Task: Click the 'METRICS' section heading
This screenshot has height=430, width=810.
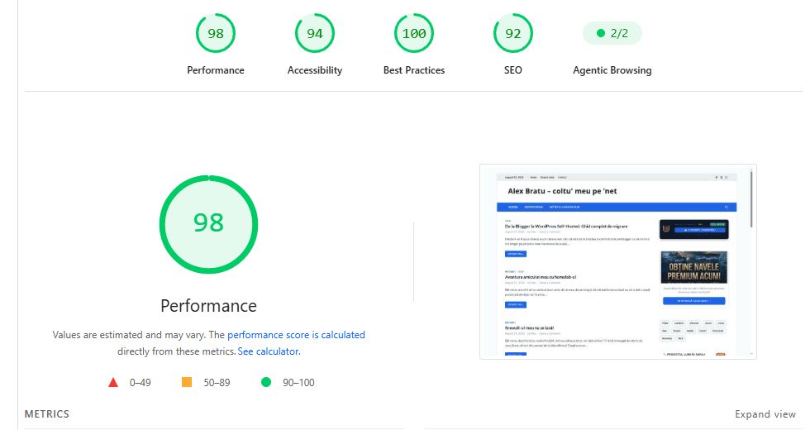Action: click(x=46, y=414)
